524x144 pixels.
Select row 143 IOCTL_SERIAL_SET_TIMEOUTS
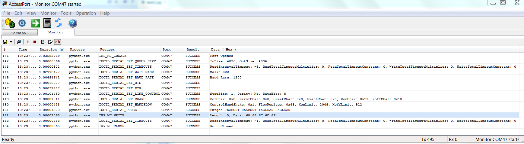tap(260, 67)
